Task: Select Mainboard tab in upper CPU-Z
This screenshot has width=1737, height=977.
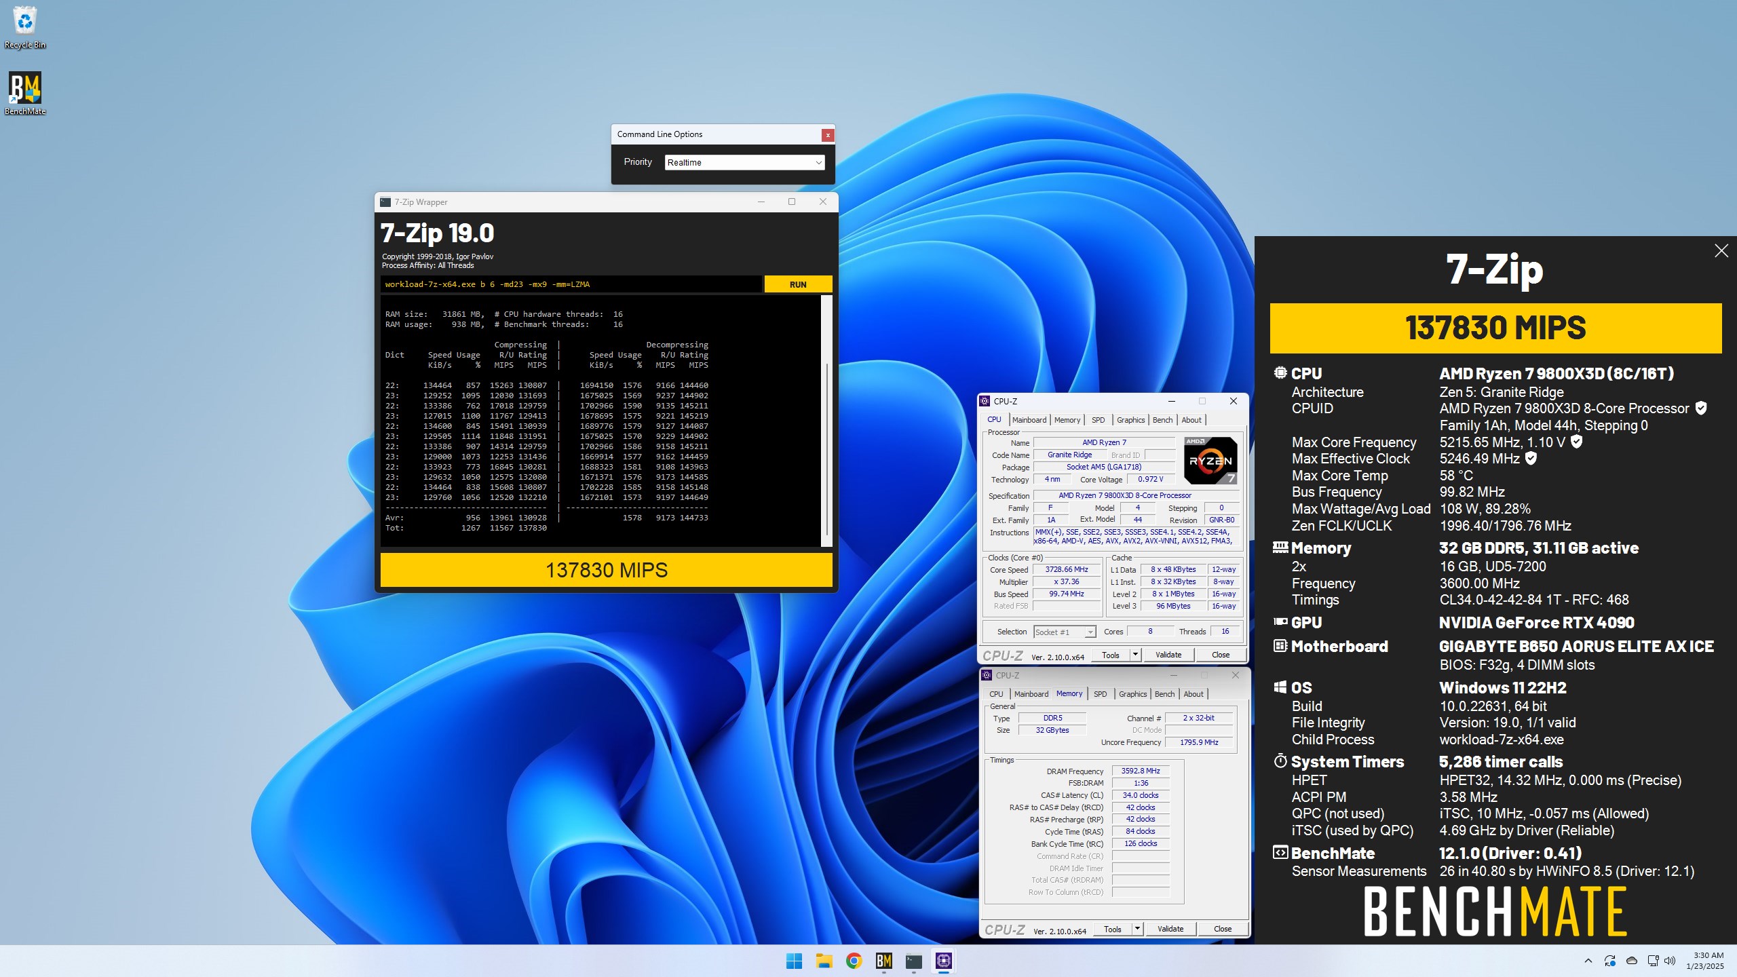Action: click(1029, 420)
